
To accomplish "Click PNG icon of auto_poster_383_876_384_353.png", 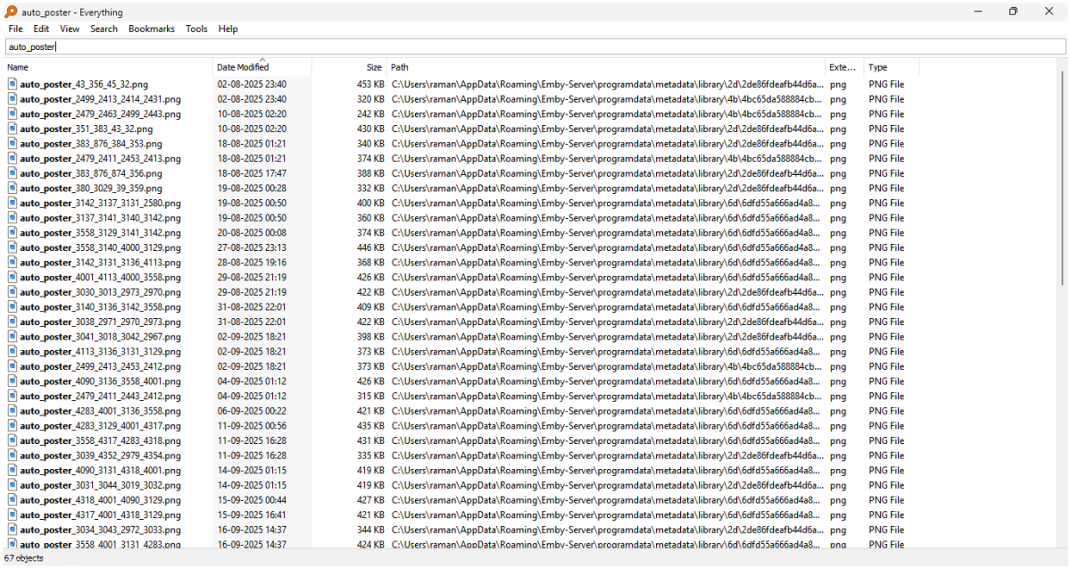I will (12, 143).
